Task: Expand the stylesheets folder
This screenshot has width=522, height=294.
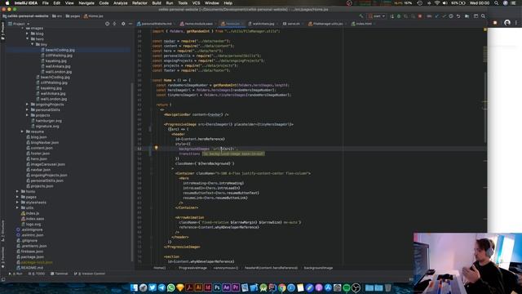Action: coord(17,202)
